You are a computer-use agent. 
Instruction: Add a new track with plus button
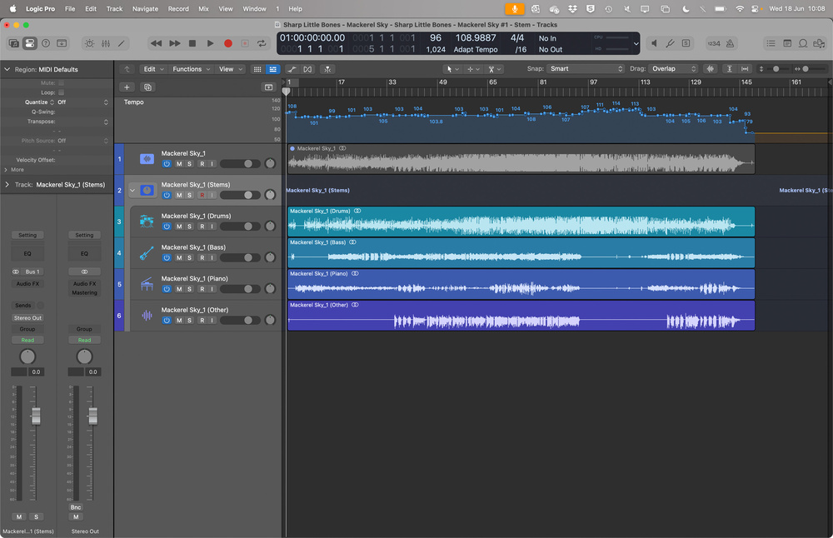coord(127,87)
